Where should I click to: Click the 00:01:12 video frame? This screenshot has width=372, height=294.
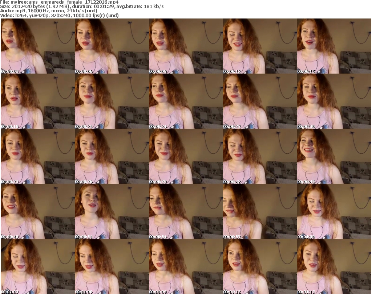[260, 266]
